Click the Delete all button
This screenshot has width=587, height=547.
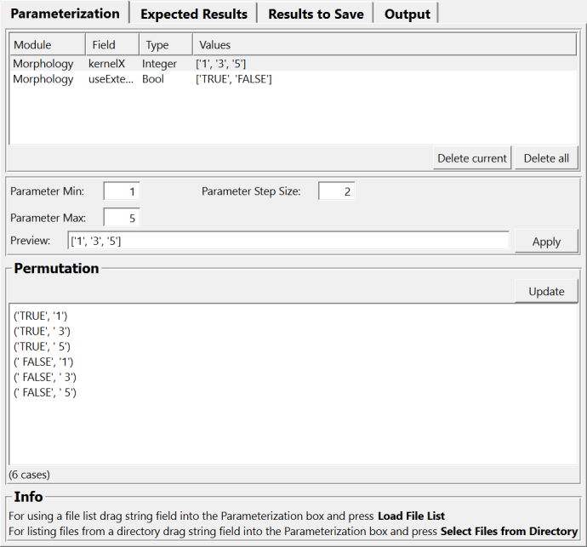(546, 157)
